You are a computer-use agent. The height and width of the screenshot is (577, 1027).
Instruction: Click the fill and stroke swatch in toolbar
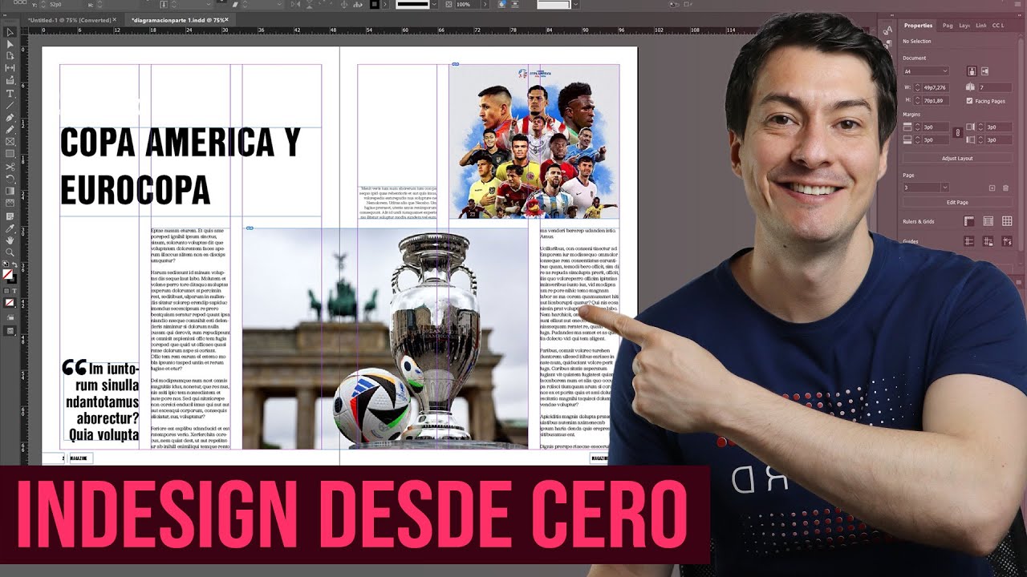point(8,275)
